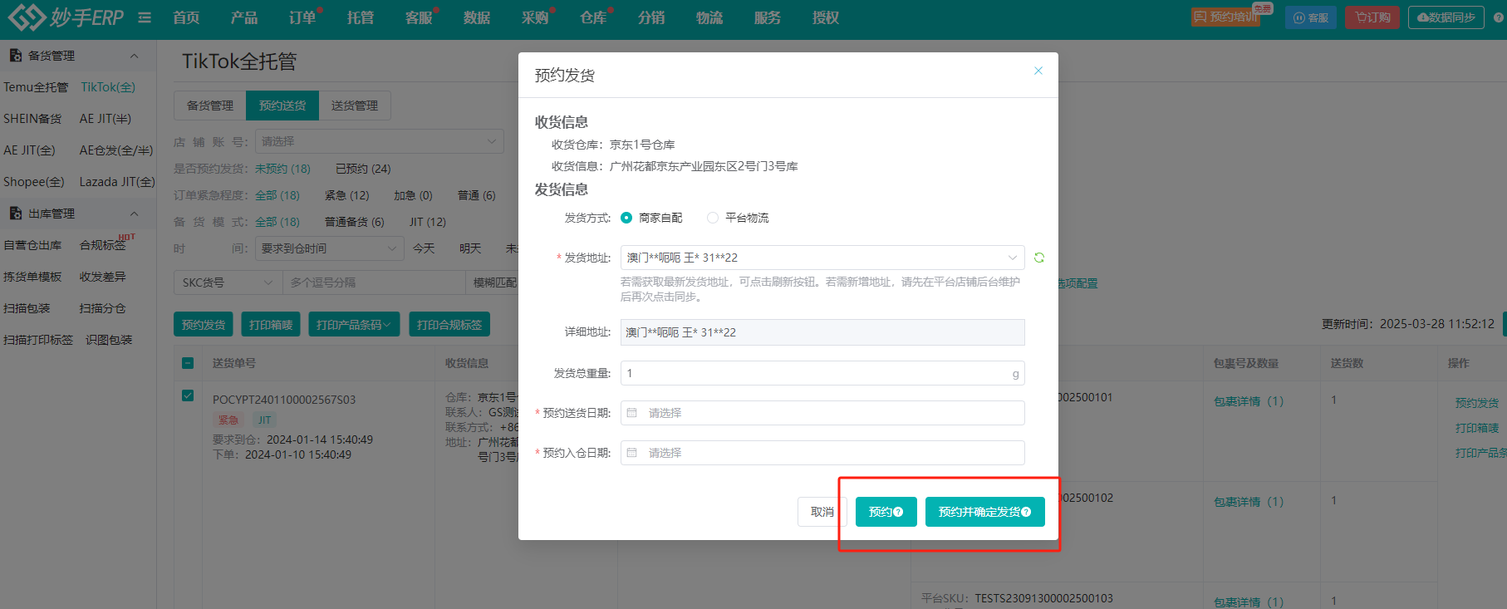Open 扫描包装 in sidebar
Viewport: 1507px width, 609px height.
[27, 308]
